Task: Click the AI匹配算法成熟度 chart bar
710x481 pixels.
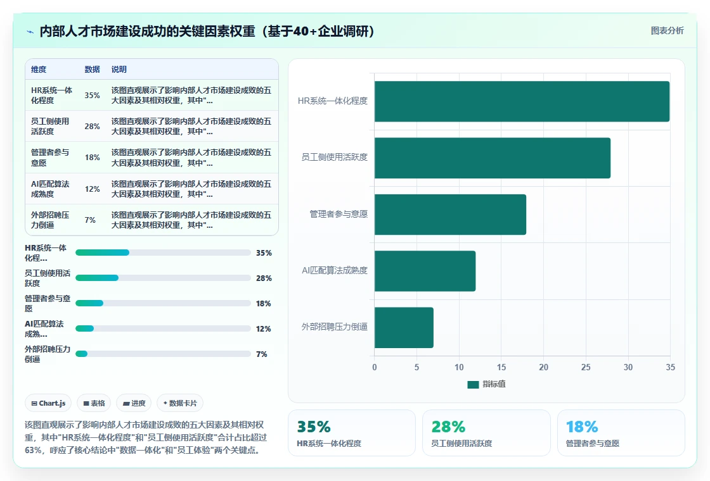Action: pos(425,271)
